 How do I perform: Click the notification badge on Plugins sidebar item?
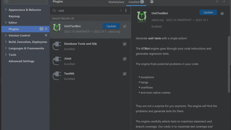click(x=41, y=29)
